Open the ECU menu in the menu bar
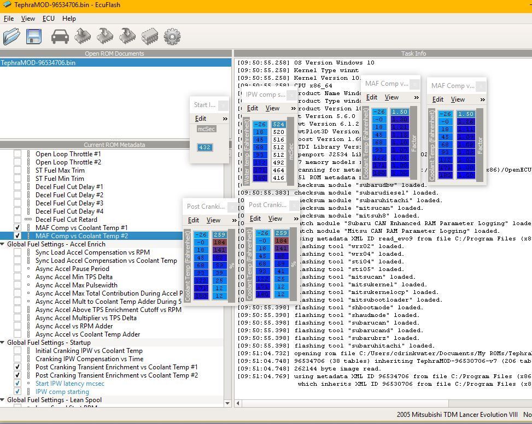 click(x=49, y=18)
